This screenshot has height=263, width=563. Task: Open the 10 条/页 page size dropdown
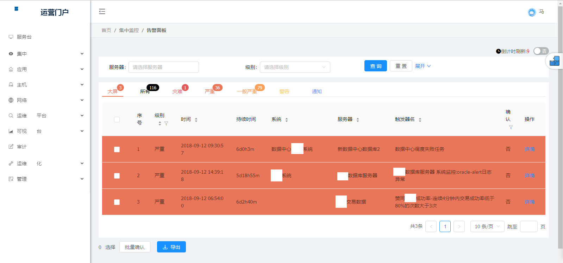tap(487, 226)
